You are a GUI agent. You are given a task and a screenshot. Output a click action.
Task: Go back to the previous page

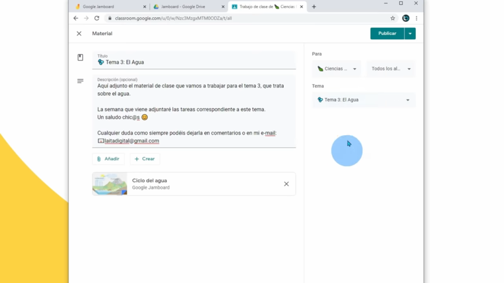76,18
